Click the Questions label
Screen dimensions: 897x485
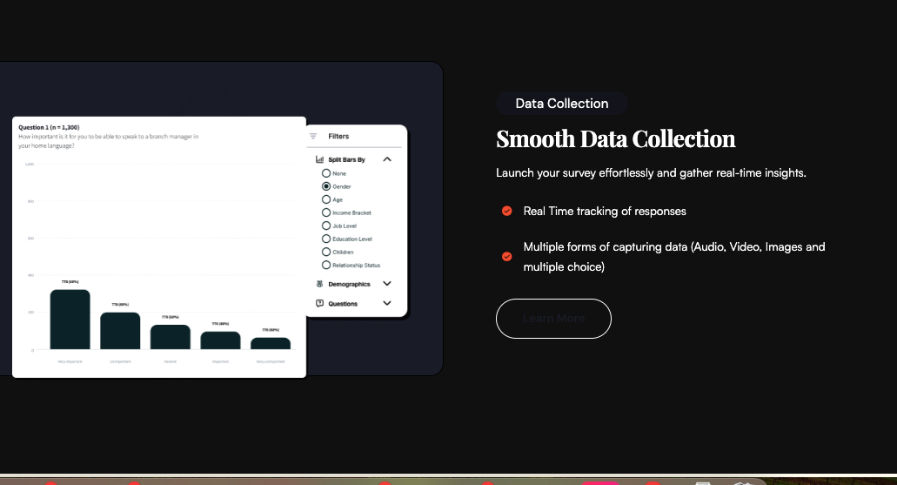click(x=343, y=304)
